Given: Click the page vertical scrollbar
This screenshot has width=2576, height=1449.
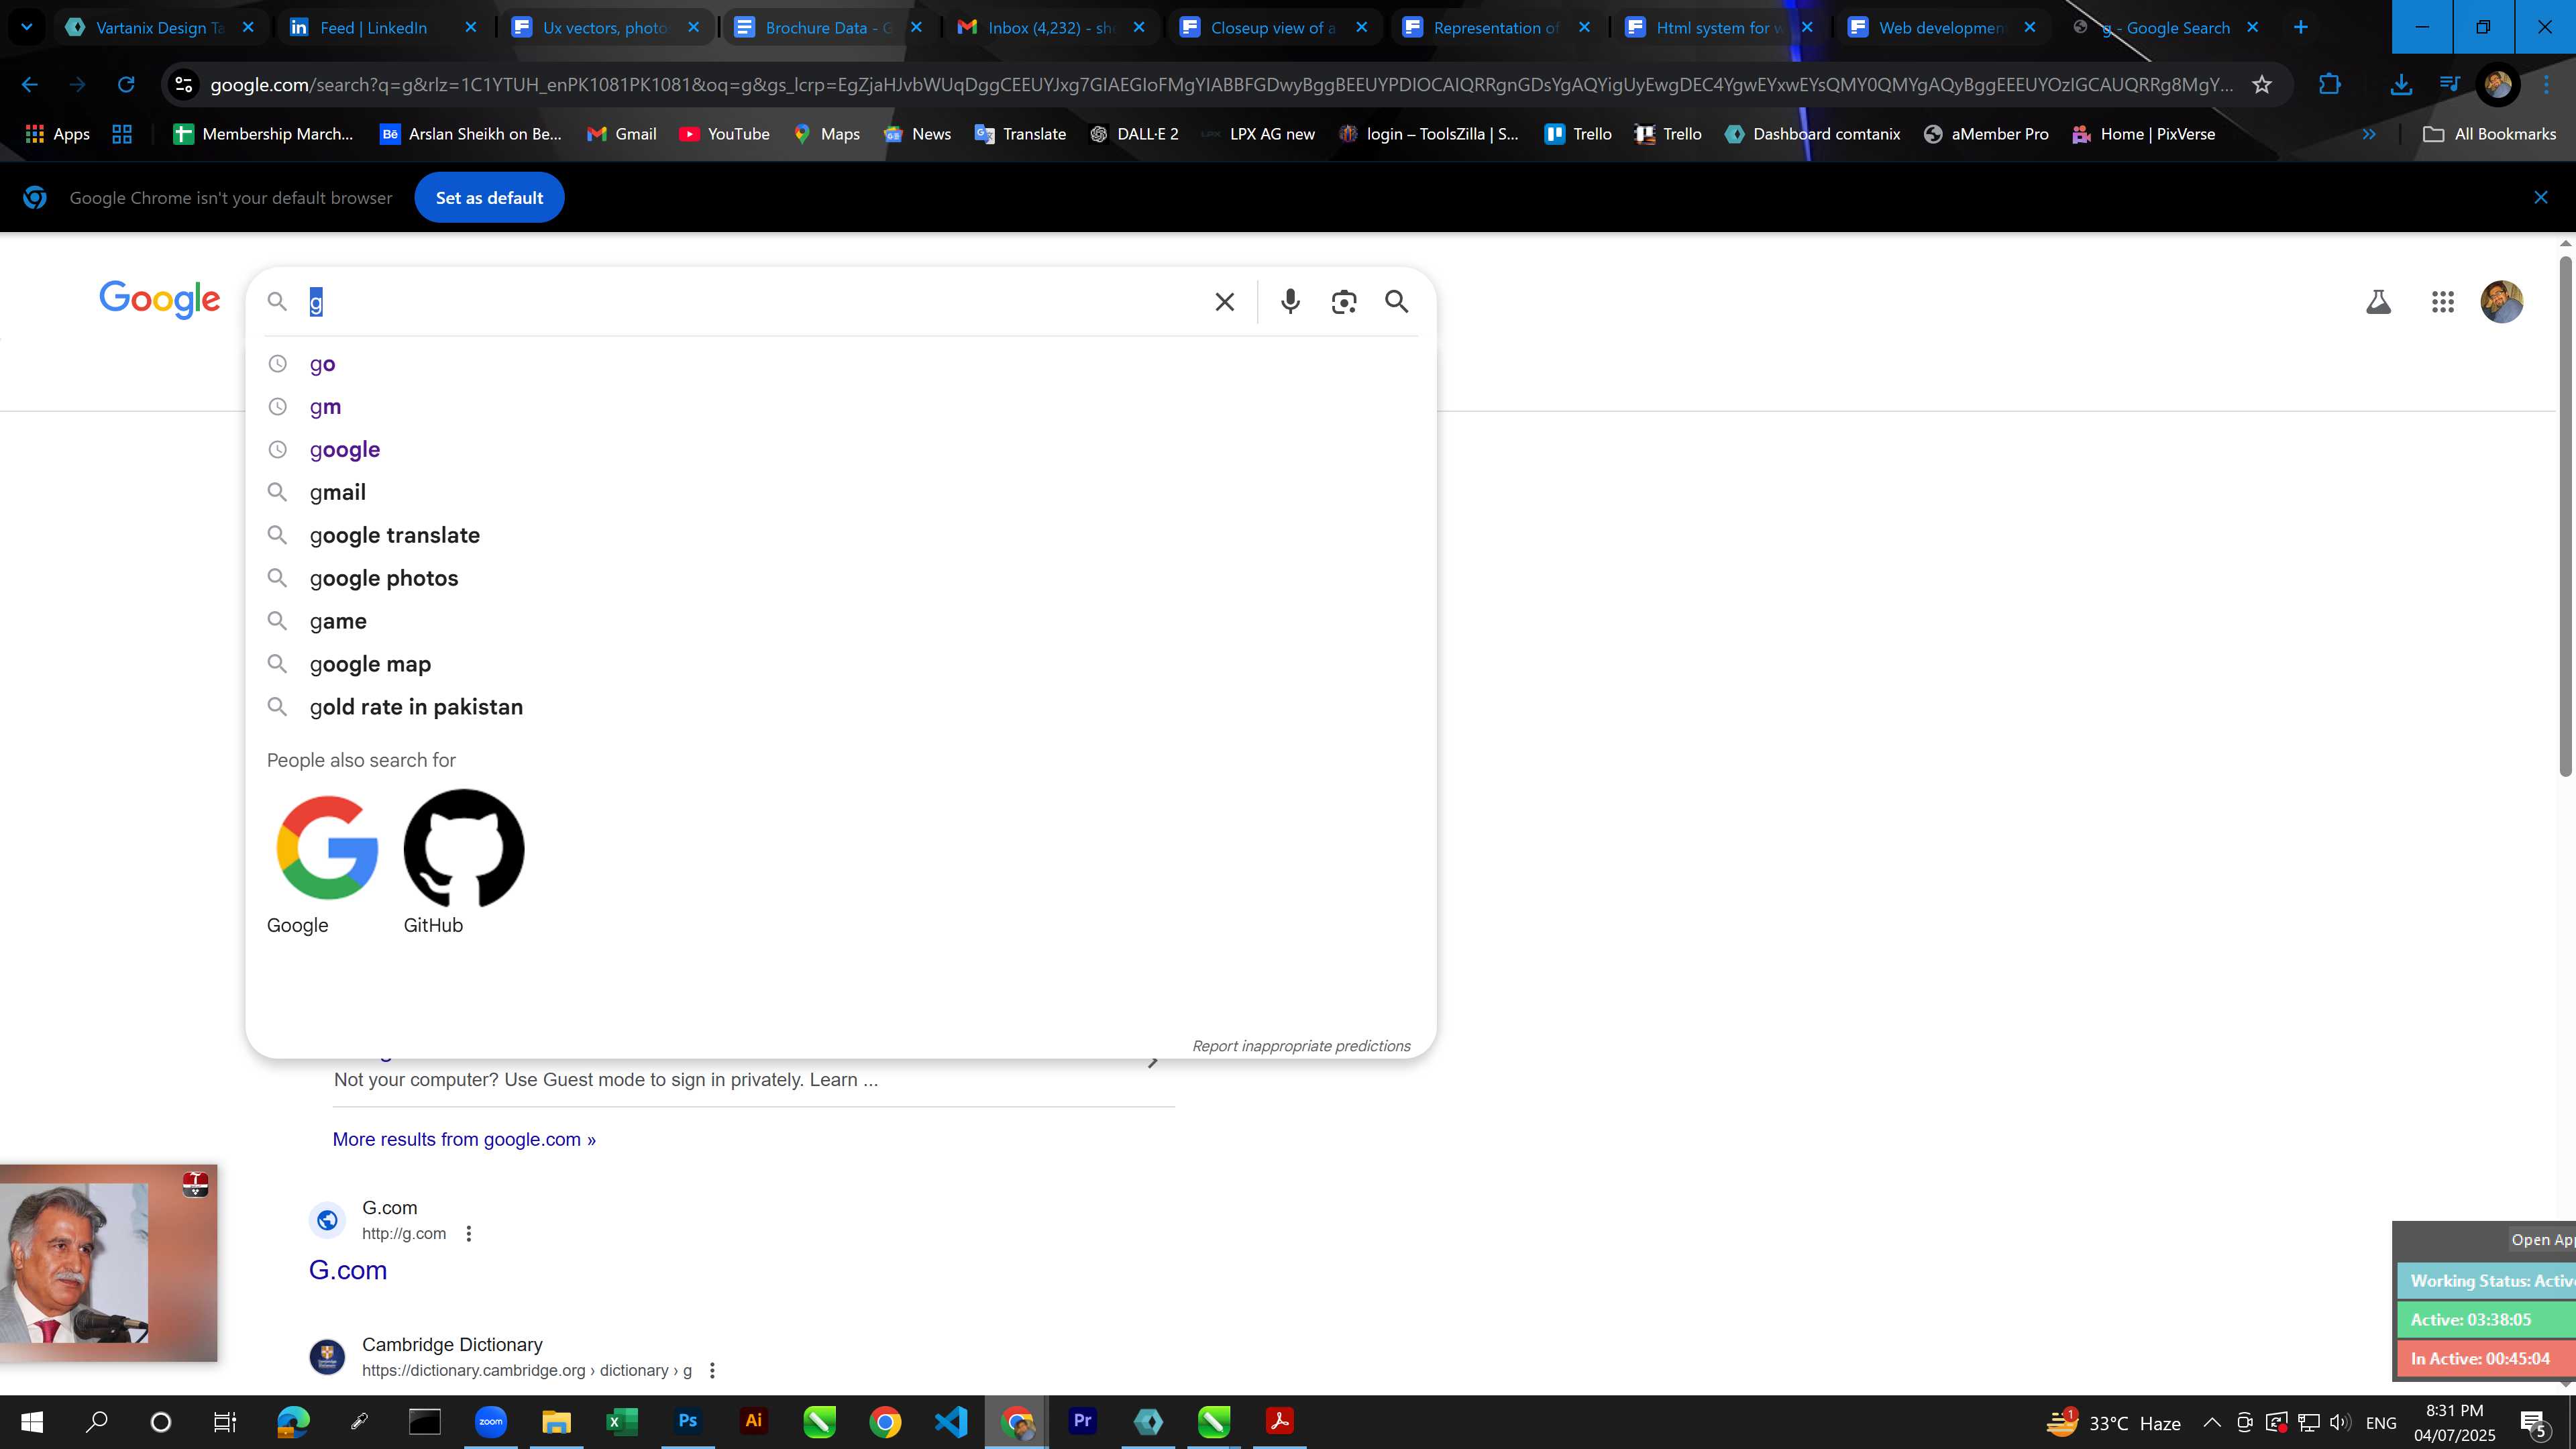Looking at the screenshot, I should [x=2565, y=515].
